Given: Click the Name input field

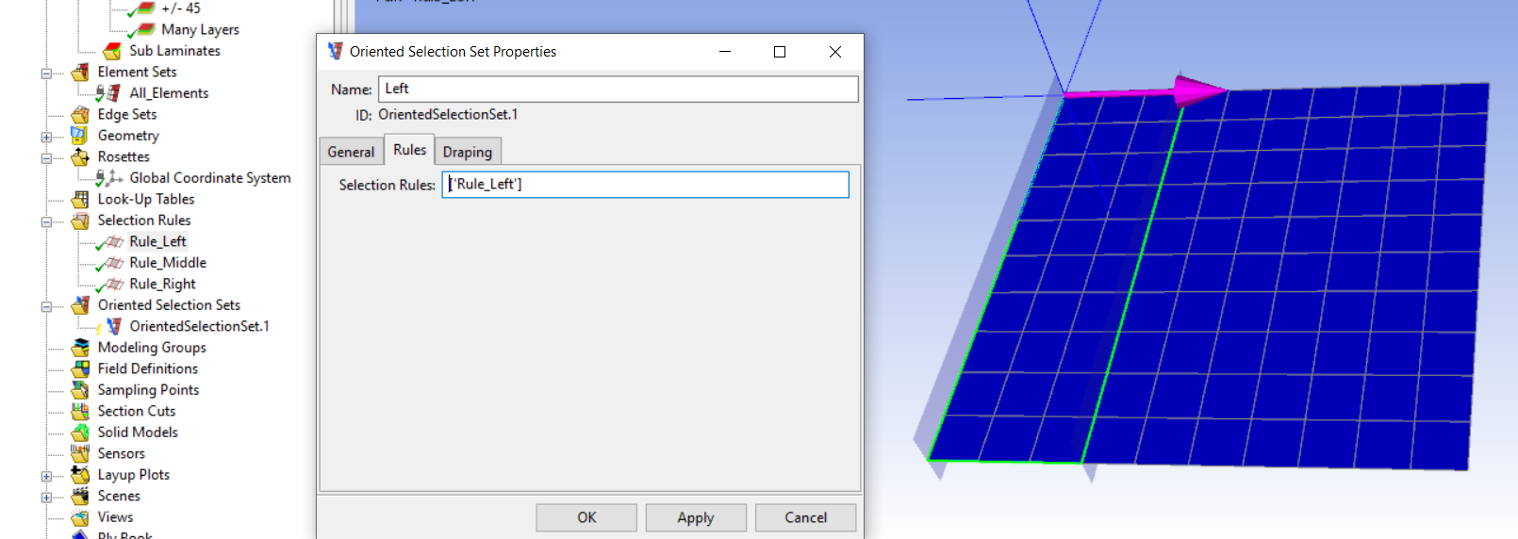Looking at the screenshot, I should tap(619, 89).
